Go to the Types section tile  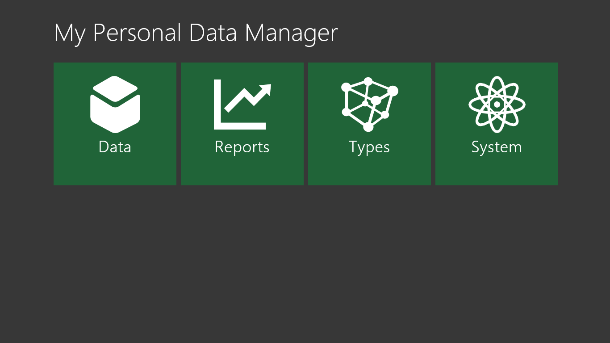point(369,165)
